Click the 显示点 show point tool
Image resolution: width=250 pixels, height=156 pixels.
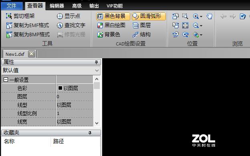click(x=69, y=16)
